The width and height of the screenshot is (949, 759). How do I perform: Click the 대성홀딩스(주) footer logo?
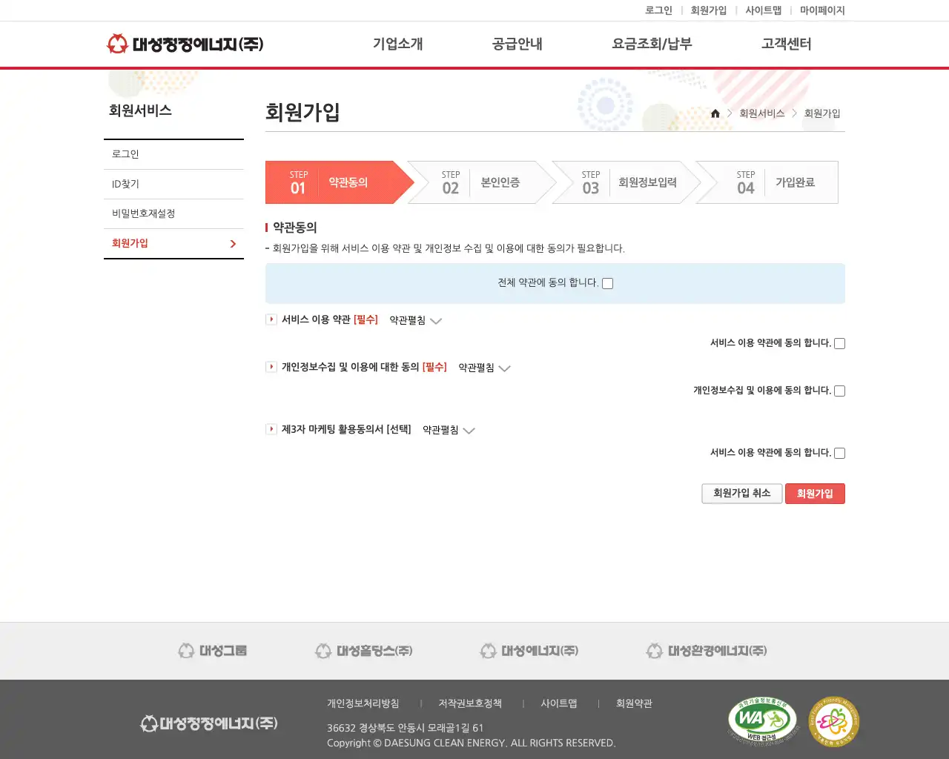[363, 650]
